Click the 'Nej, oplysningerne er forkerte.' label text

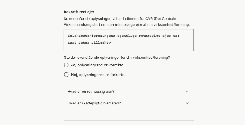coord(98,75)
